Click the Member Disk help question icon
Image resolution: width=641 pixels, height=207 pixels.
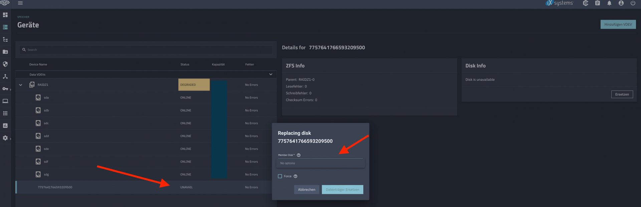point(299,155)
